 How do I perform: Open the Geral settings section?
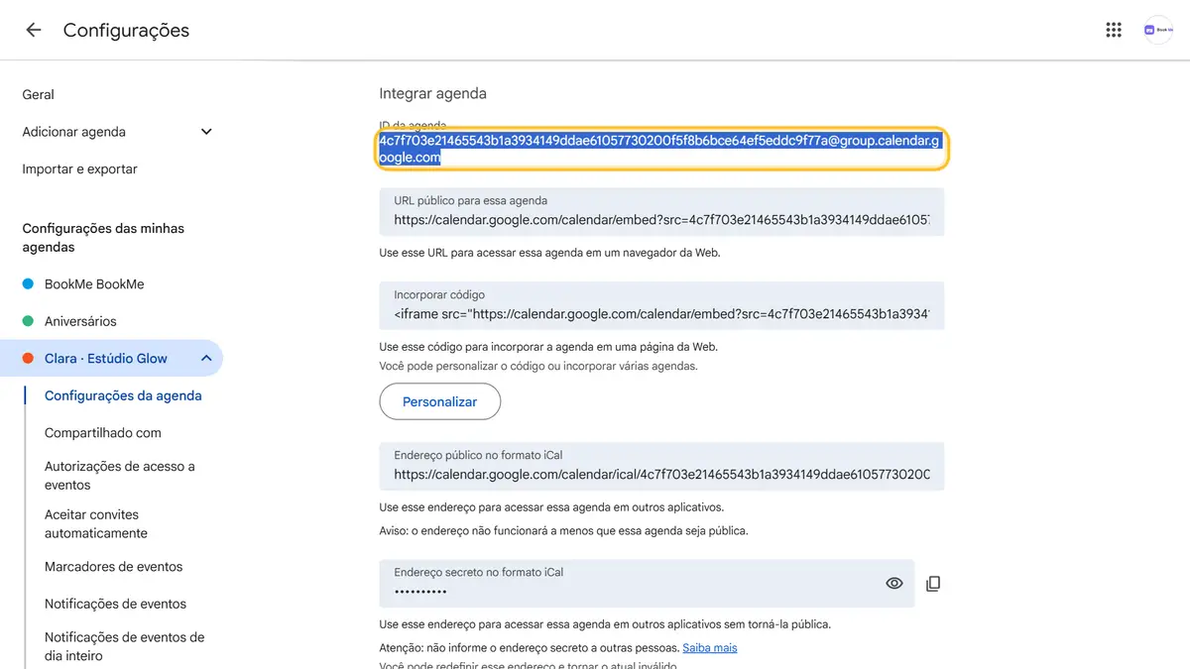pos(39,94)
